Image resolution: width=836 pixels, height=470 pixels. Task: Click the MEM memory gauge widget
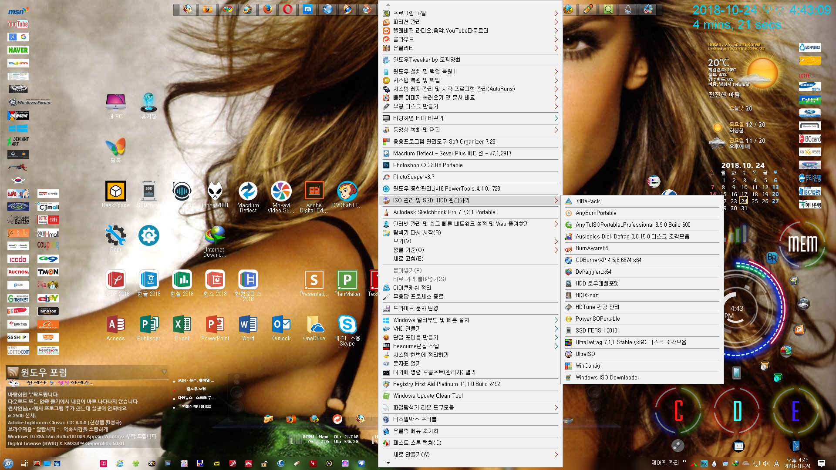pos(802,244)
